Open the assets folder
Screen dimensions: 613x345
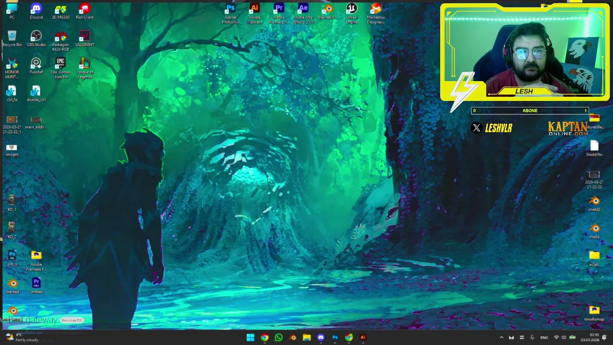[x=594, y=258]
